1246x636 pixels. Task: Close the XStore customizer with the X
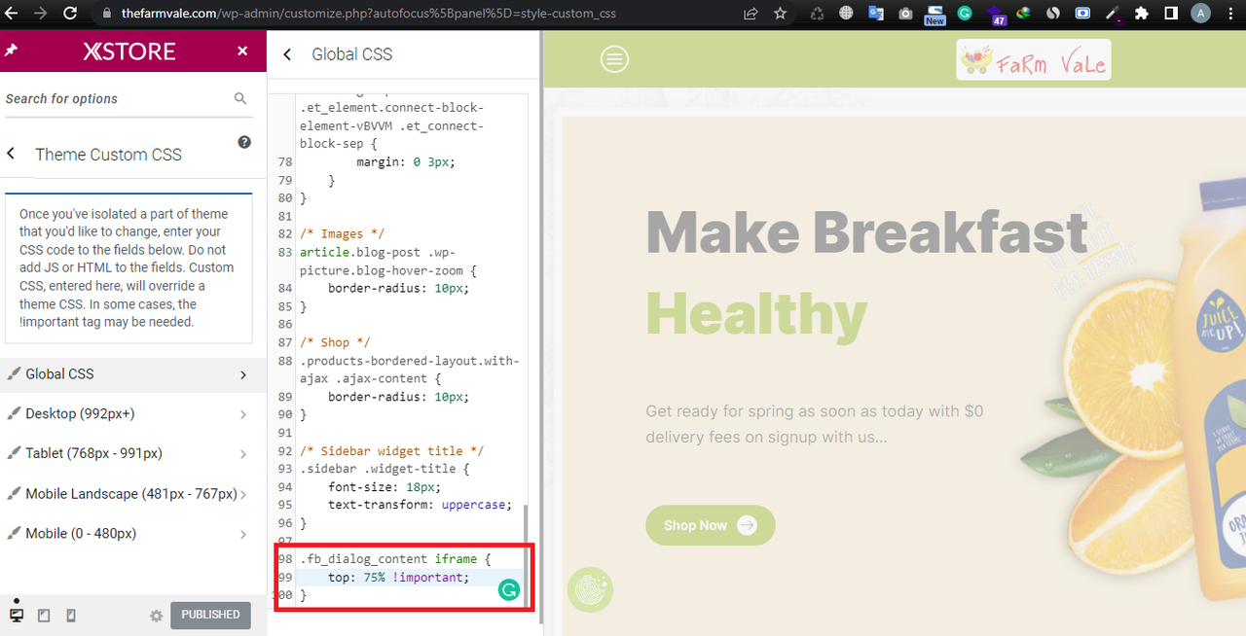(x=242, y=52)
